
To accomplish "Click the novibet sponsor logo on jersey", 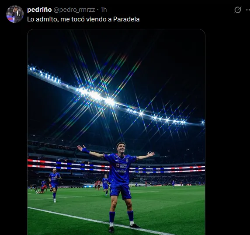I will [x=121, y=171].
